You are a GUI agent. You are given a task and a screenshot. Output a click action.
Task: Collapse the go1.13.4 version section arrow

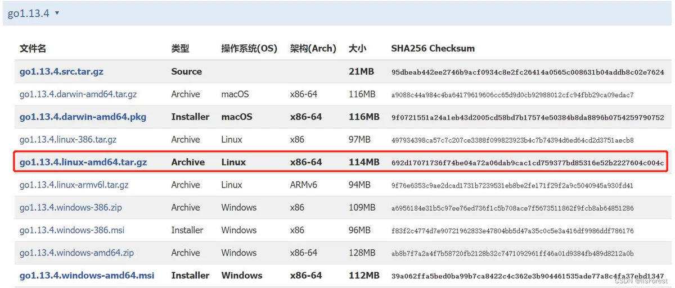pyautogui.click(x=57, y=13)
